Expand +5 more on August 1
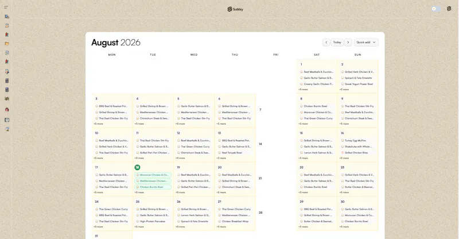The image size is (459, 239). pos(303,90)
